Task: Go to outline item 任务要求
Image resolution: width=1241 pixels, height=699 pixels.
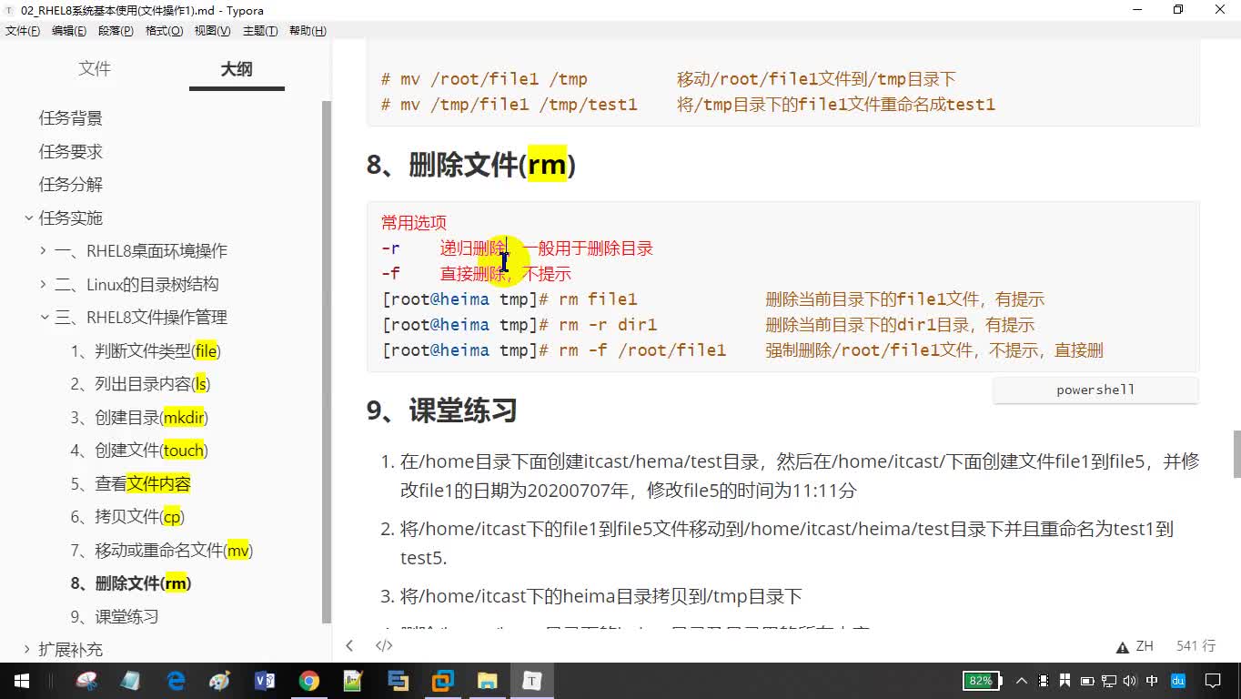Action: [71, 151]
